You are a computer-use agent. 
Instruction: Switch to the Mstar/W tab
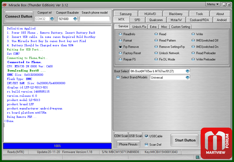176,20
